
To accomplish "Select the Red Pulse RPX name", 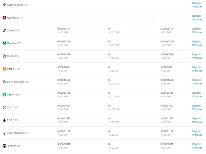I will [x=15, y=18].
